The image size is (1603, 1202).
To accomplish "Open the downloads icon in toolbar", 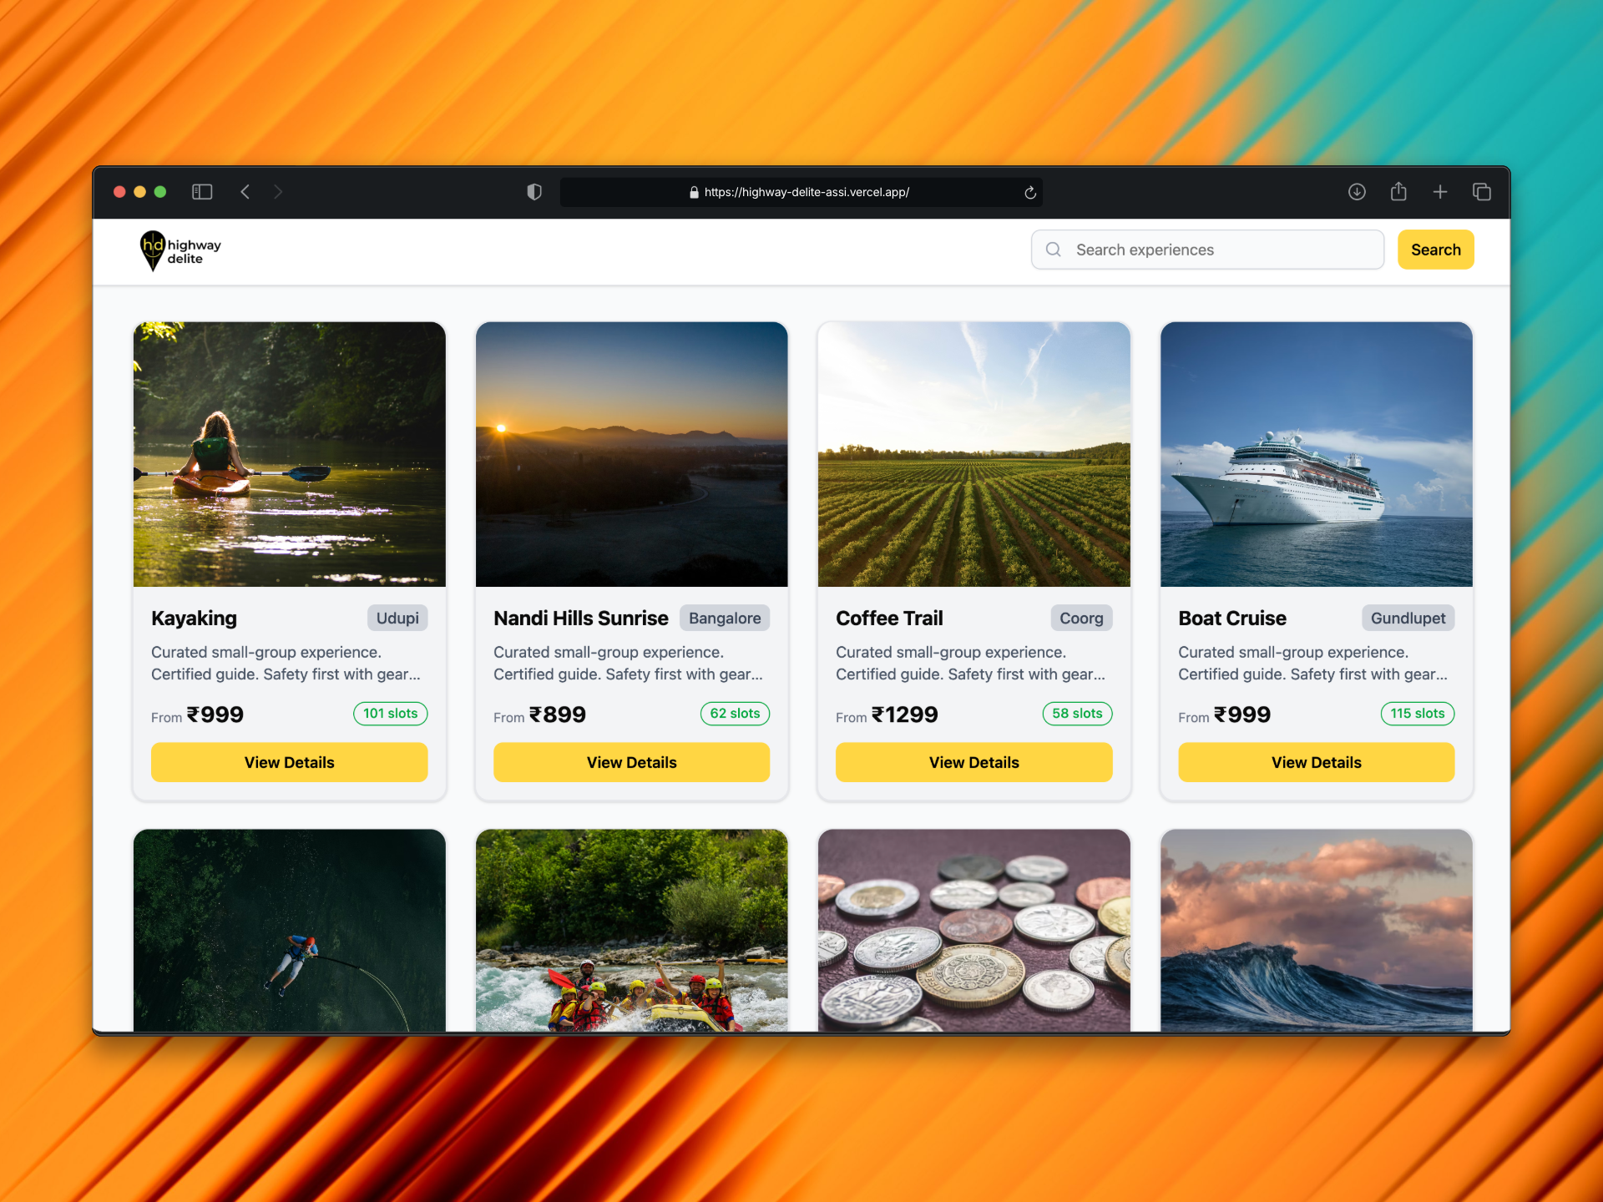I will tap(1357, 192).
